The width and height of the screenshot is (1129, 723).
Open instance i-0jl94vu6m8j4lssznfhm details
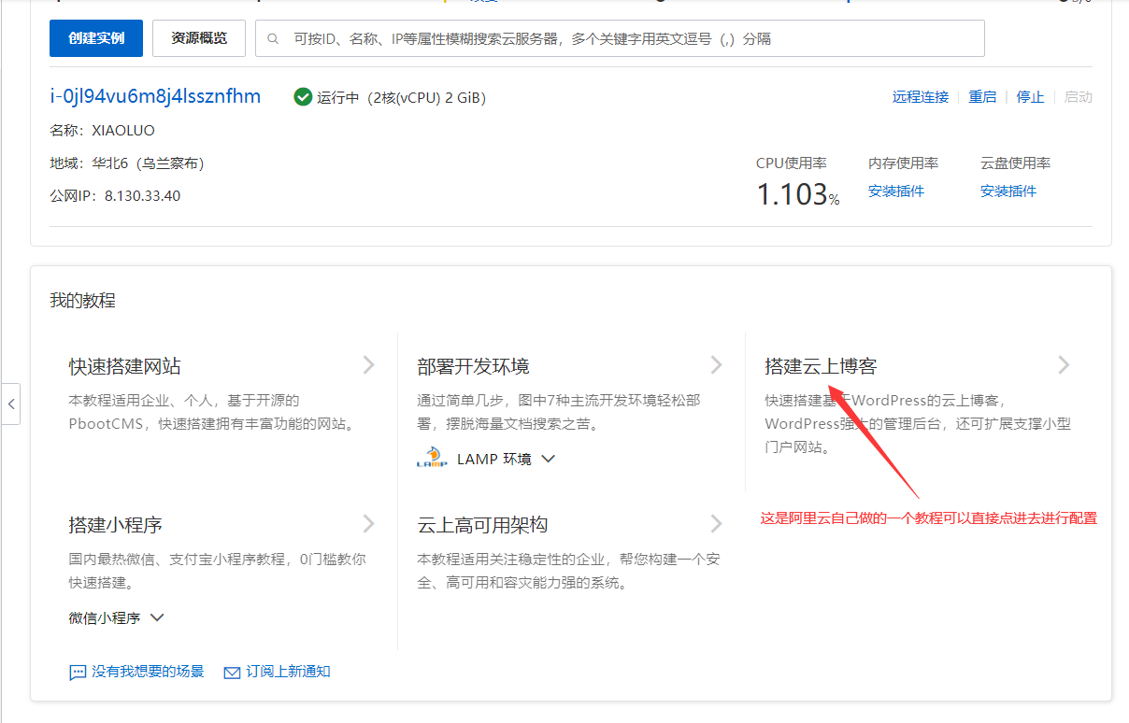point(155,96)
